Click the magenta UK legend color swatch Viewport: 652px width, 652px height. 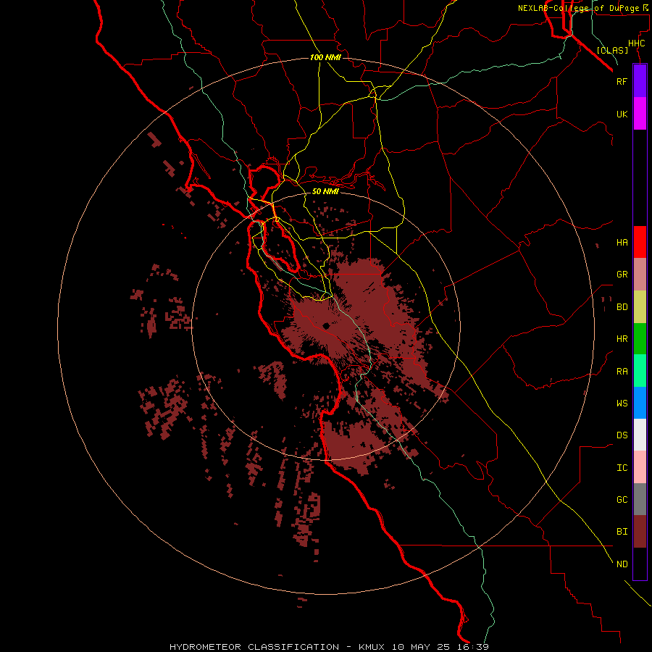click(x=640, y=114)
